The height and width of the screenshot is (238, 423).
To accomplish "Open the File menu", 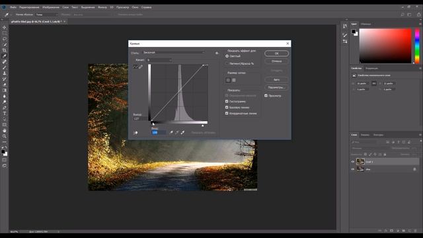I will (13, 7).
